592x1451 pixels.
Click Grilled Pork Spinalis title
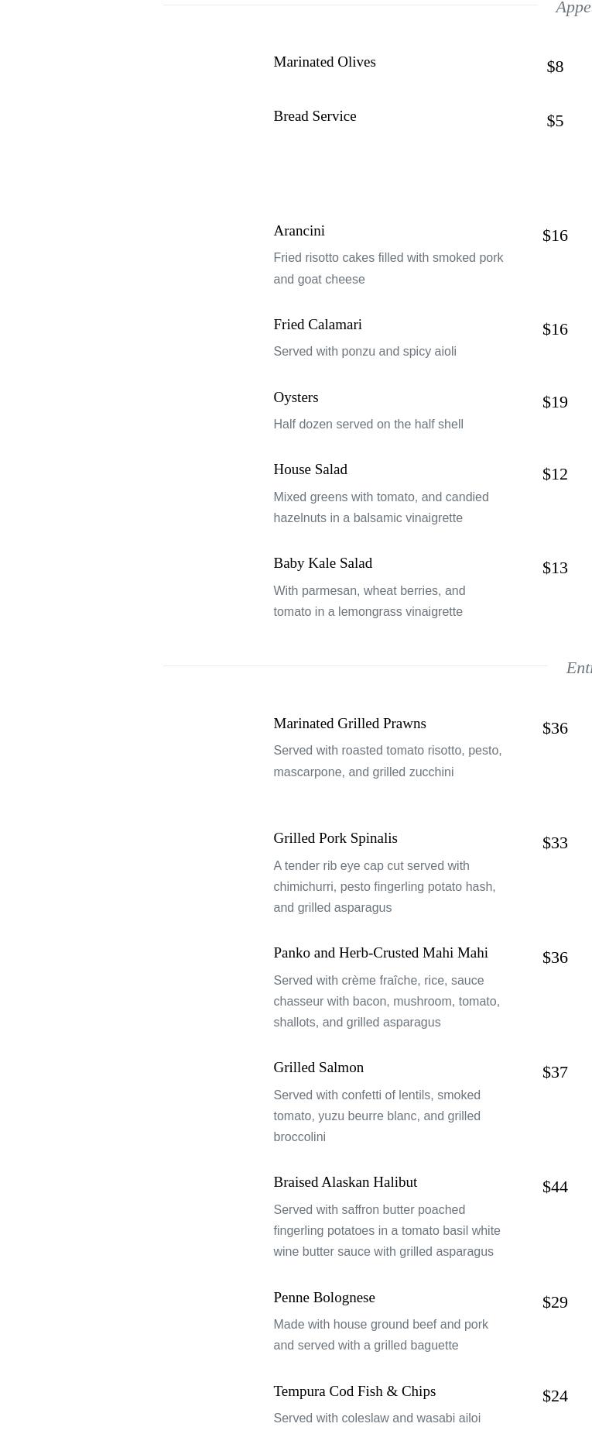point(335,838)
